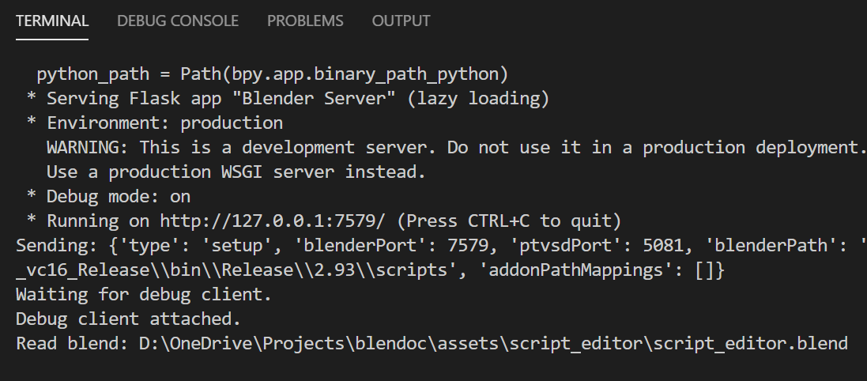Click the 'Waiting for debug client.' line
This screenshot has height=381, width=867.
pos(144,295)
